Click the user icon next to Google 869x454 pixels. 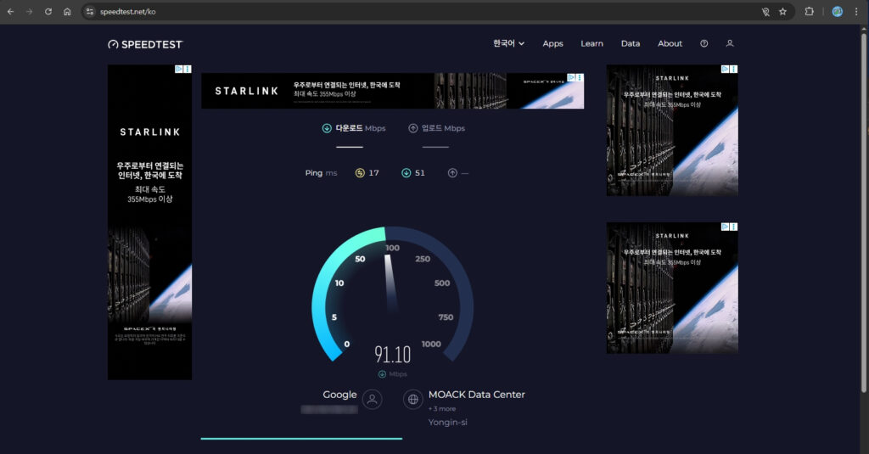point(373,399)
